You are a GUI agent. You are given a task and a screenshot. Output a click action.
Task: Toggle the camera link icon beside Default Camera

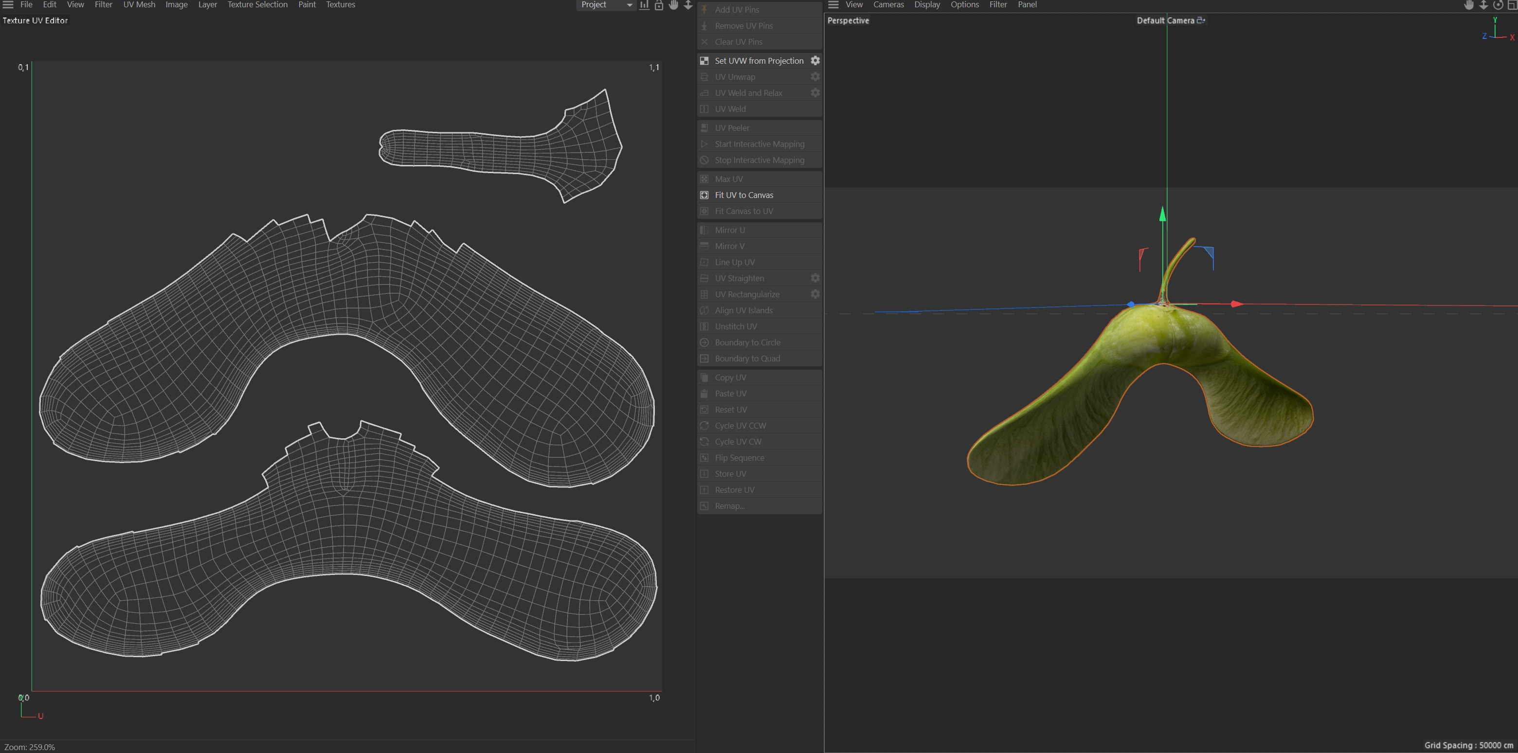(1201, 20)
